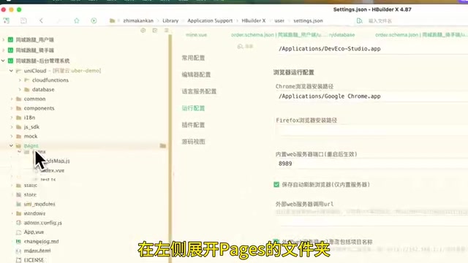Open 编辑器配置 settings section
This screenshot has height=263, width=468.
click(x=196, y=75)
